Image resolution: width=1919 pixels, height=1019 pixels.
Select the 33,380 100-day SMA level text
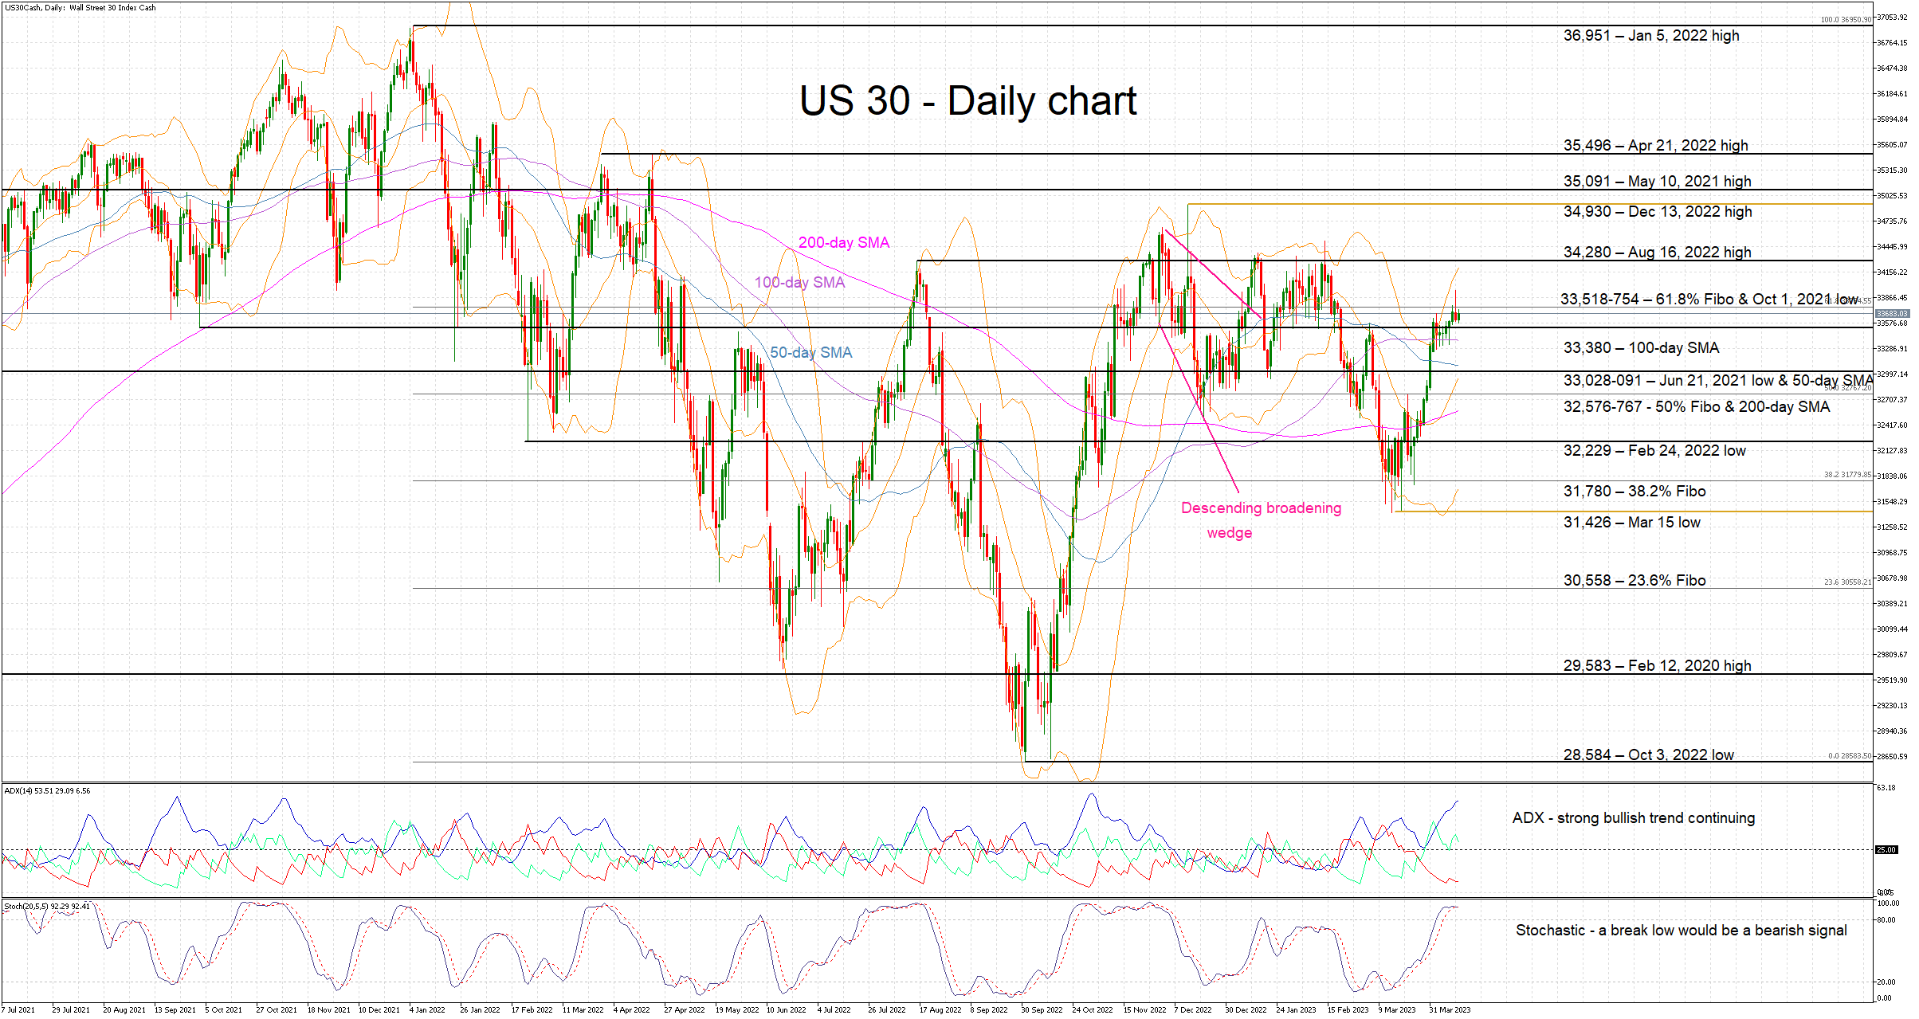pyautogui.click(x=1641, y=347)
